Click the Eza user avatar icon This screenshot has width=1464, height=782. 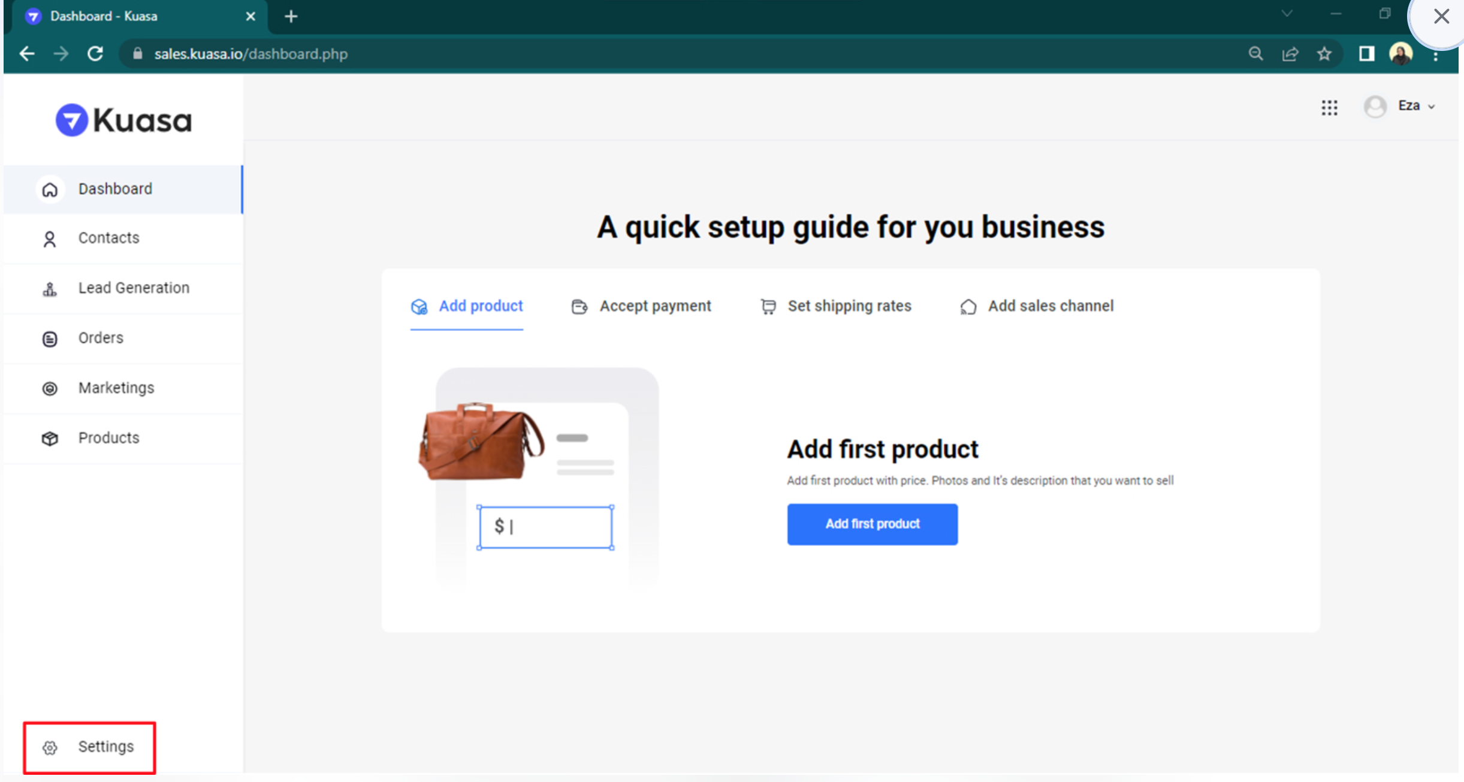[1375, 107]
